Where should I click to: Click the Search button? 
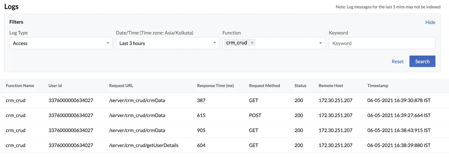(x=422, y=62)
